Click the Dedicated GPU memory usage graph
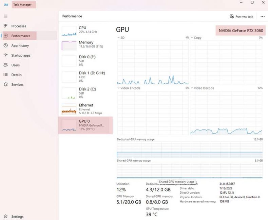Image resolution: width=268 pixels, height=220 pixels. point(190,150)
